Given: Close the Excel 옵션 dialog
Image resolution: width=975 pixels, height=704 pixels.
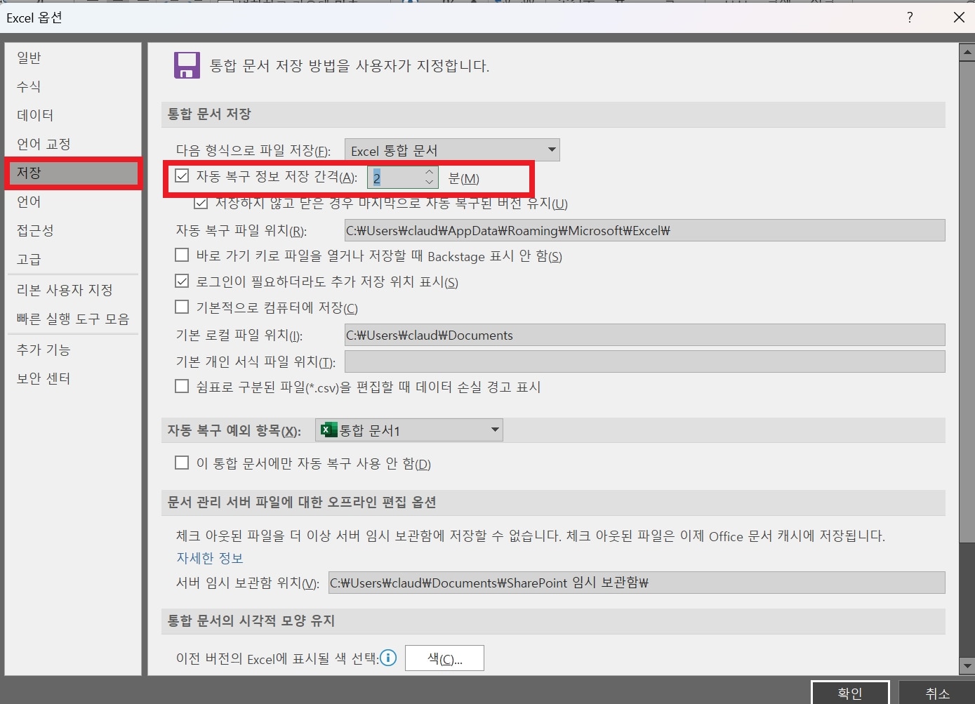Looking at the screenshot, I should (959, 18).
